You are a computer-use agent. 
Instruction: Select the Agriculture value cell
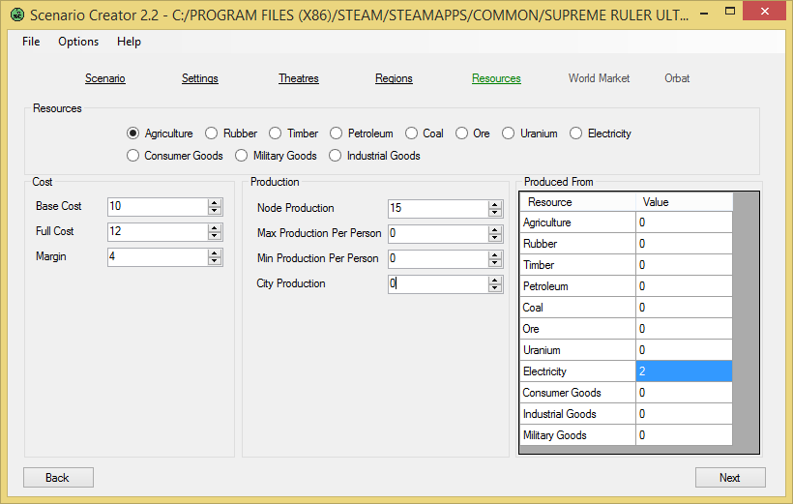tap(684, 222)
